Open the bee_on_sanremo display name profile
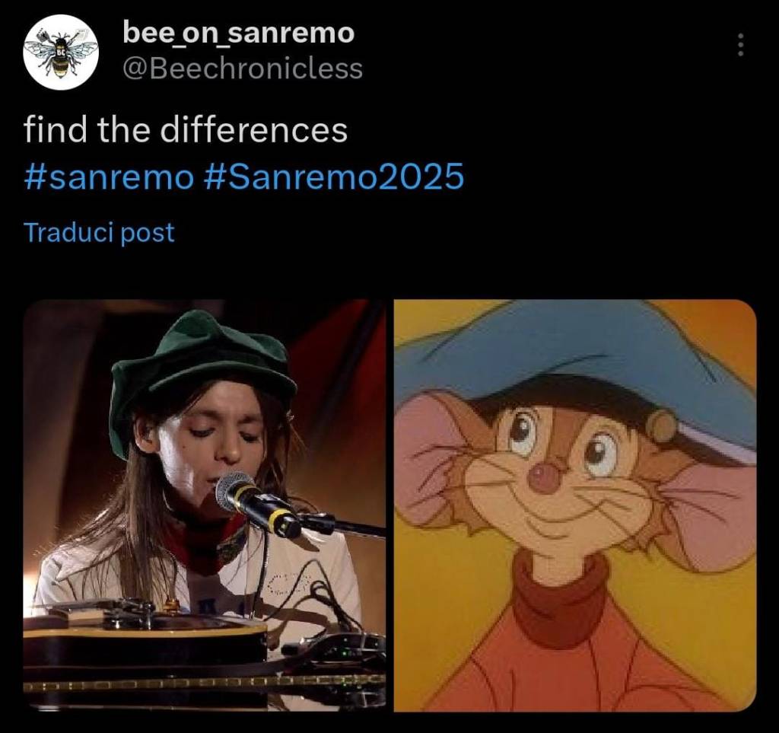779x733 pixels. point(238,33)
